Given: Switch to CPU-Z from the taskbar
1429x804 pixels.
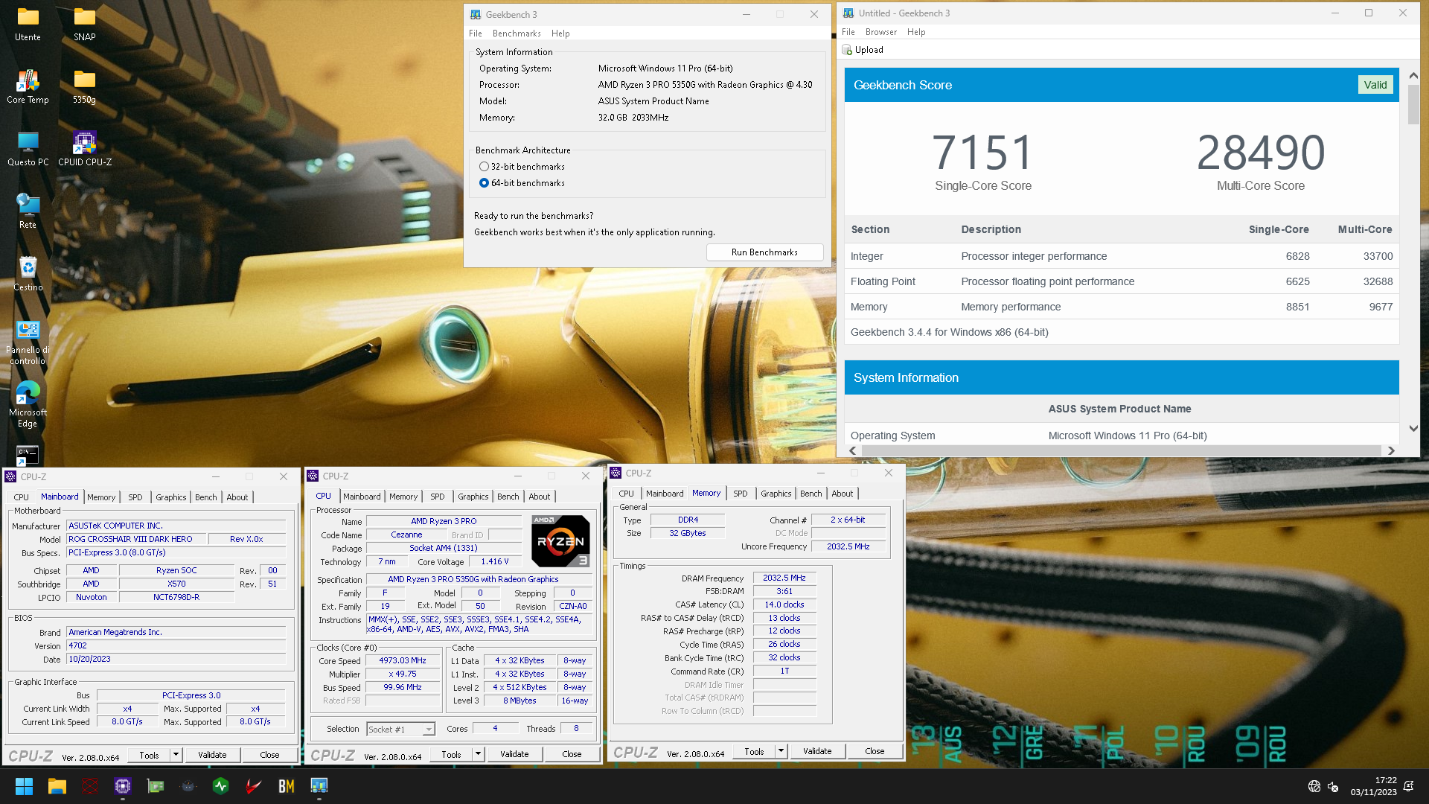Looking at the screenshot, I should pos(123,785).
